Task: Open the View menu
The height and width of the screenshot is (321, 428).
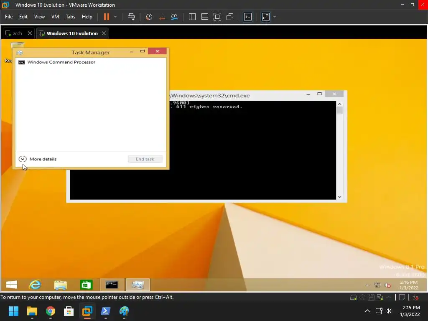Action: click(x=39, y=17)
